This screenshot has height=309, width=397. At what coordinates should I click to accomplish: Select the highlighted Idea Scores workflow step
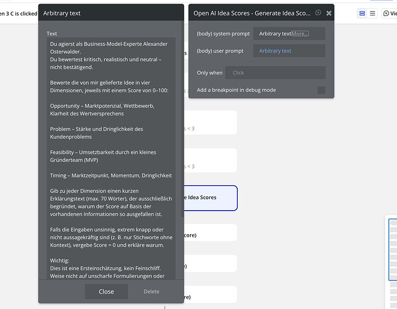pyautogui.click(x=210, y=198)
